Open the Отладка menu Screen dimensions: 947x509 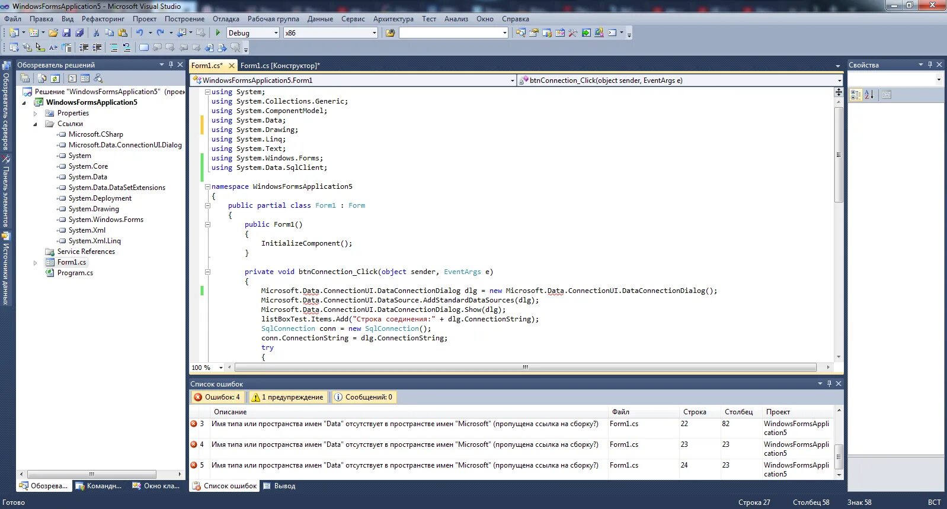coord(226,19)
